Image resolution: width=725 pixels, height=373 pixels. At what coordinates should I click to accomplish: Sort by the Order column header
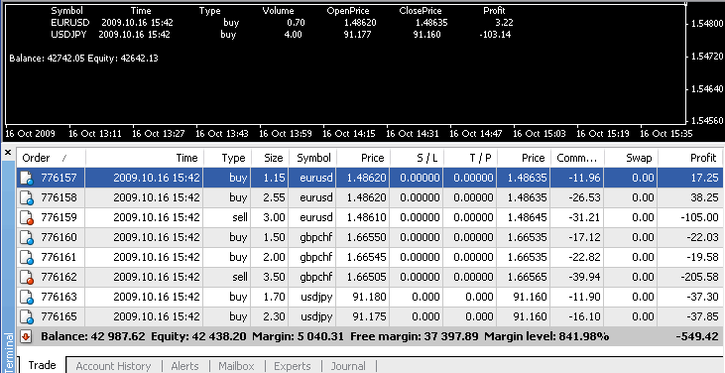(51, 158)
